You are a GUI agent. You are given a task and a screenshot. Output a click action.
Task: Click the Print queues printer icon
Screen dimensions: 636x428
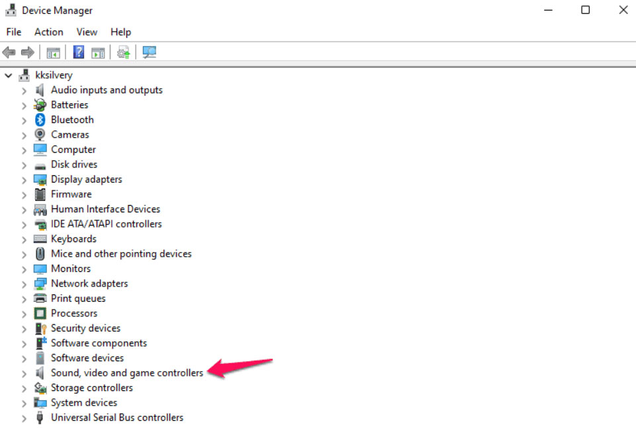[x=40, y=298]
